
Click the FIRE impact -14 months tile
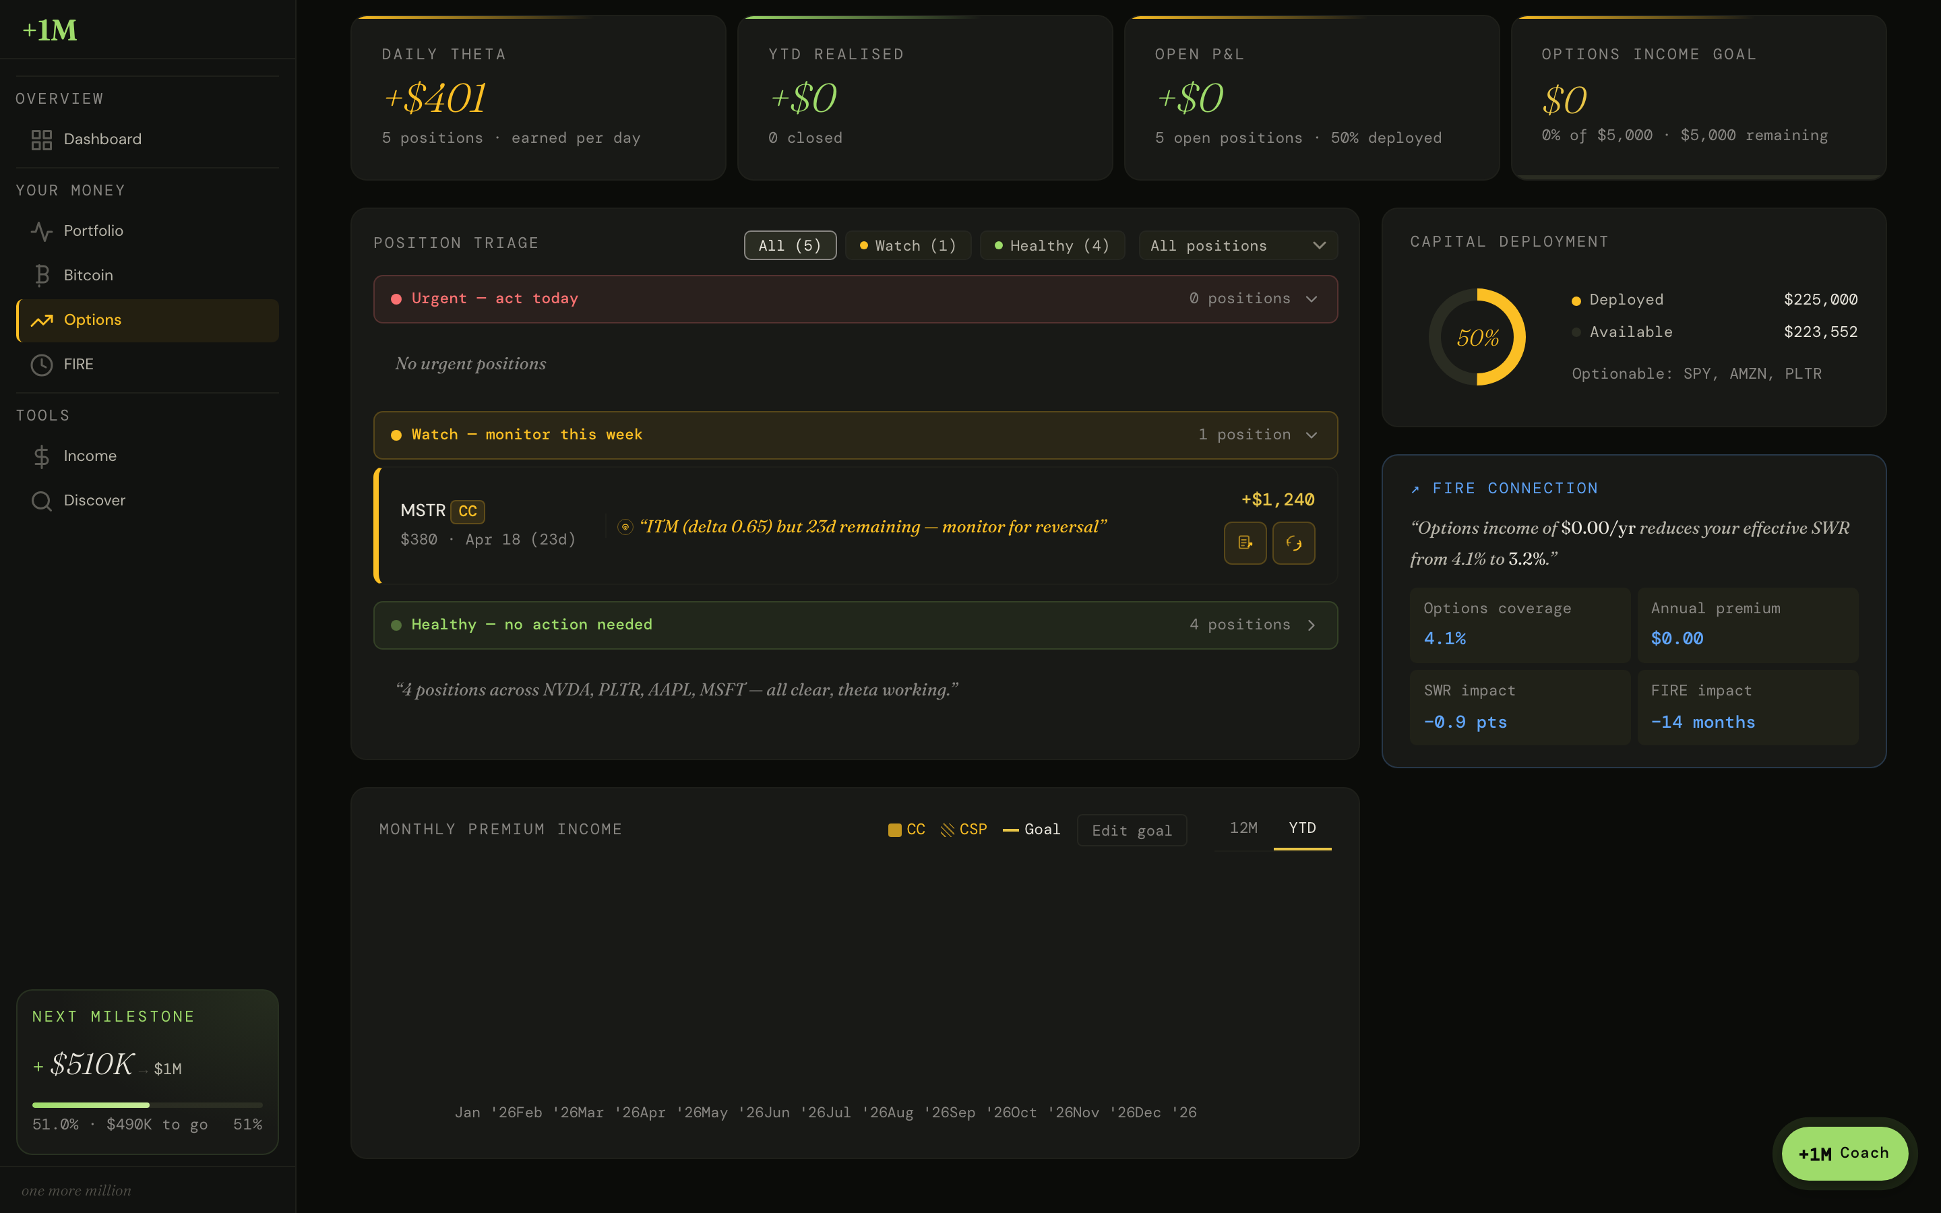[1748, 708]
